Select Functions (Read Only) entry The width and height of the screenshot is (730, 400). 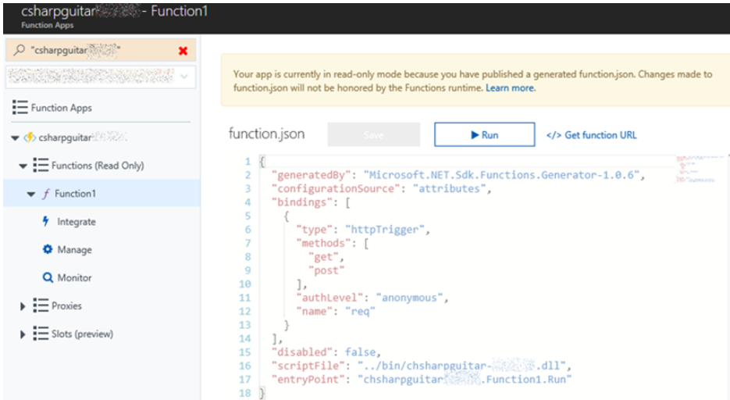tap(98, 166)
